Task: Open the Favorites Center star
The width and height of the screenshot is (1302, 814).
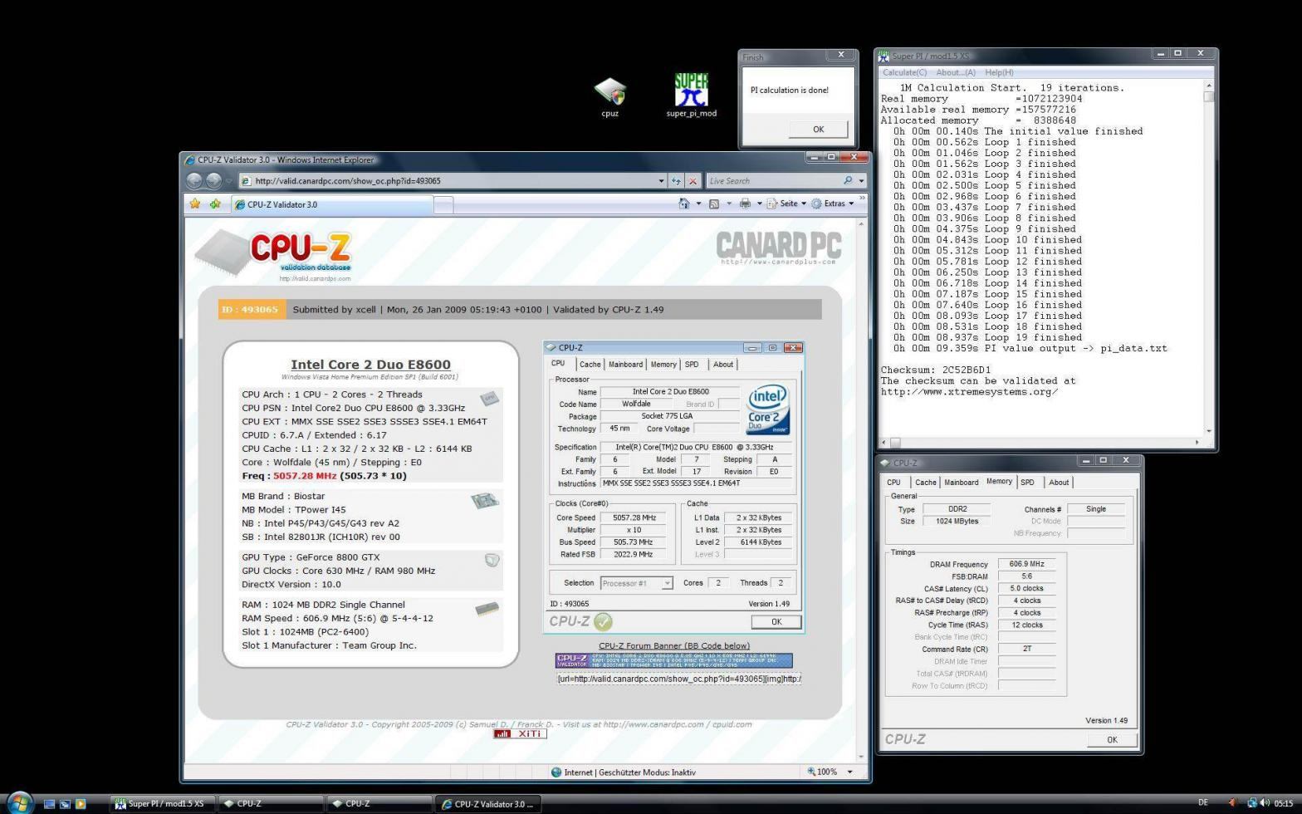Action: coord(195,203)
